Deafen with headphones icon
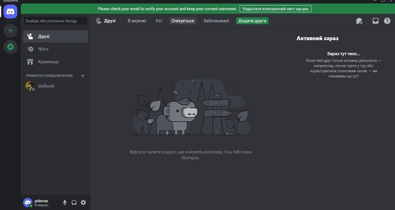The image size is (395, 210). (74, 202)
